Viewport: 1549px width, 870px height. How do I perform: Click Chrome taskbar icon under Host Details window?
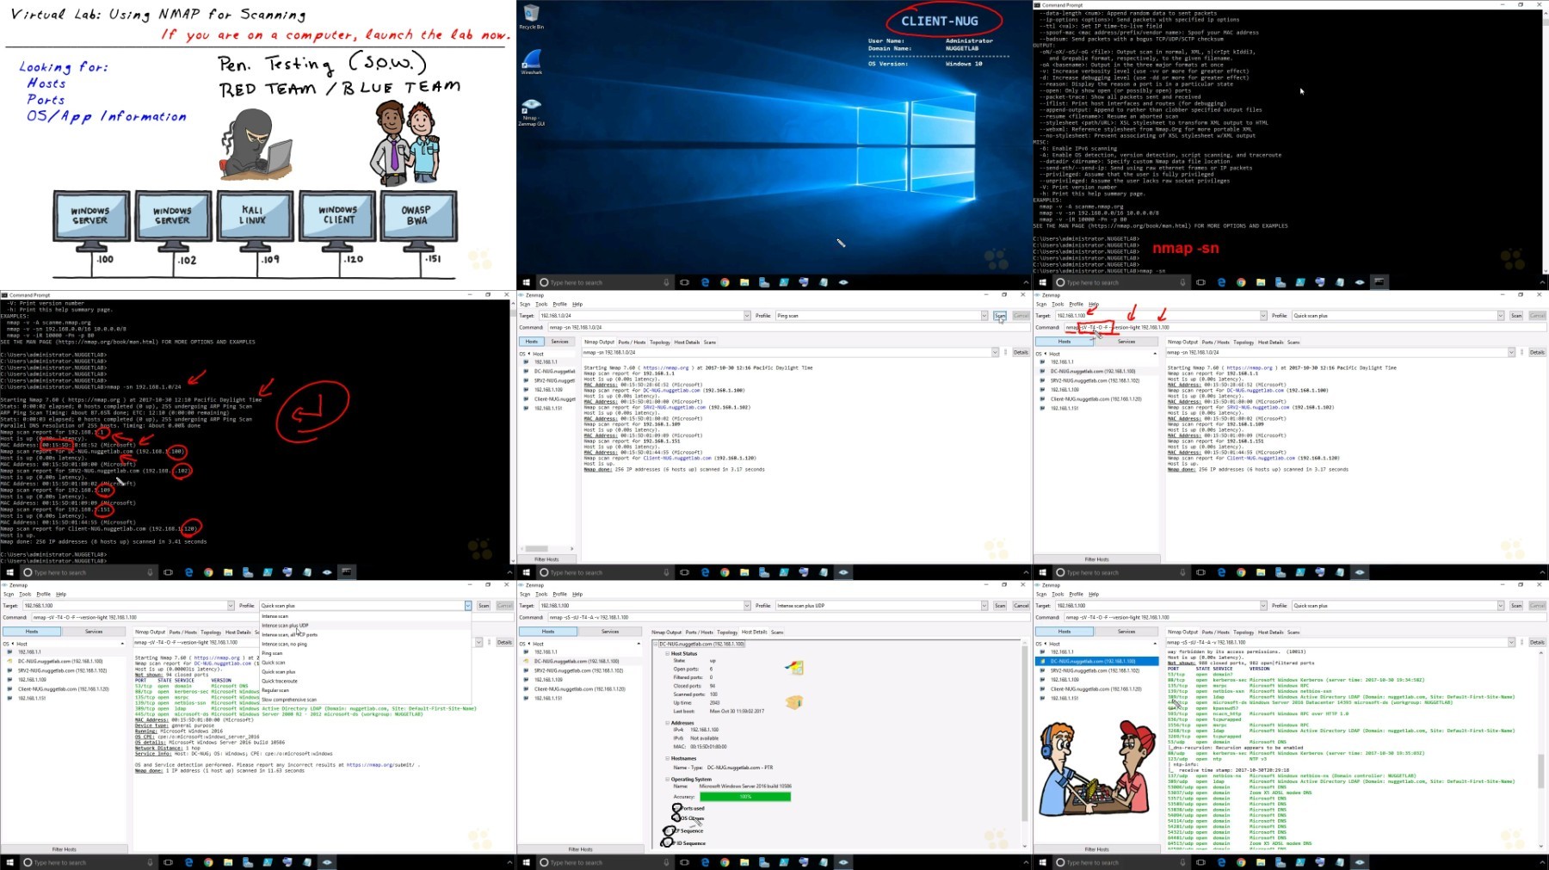click(x=725, y=862)
